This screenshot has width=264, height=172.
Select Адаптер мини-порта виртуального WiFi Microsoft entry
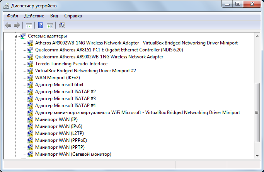coord(138,112)
